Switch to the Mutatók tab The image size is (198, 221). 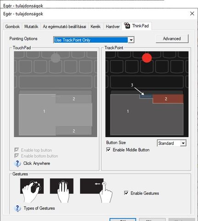[x=31, y=27]
